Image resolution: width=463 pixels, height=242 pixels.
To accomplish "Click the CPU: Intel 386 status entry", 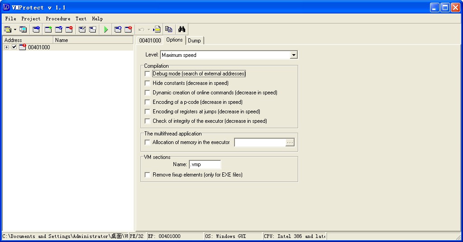I will (x=295, y=236).
